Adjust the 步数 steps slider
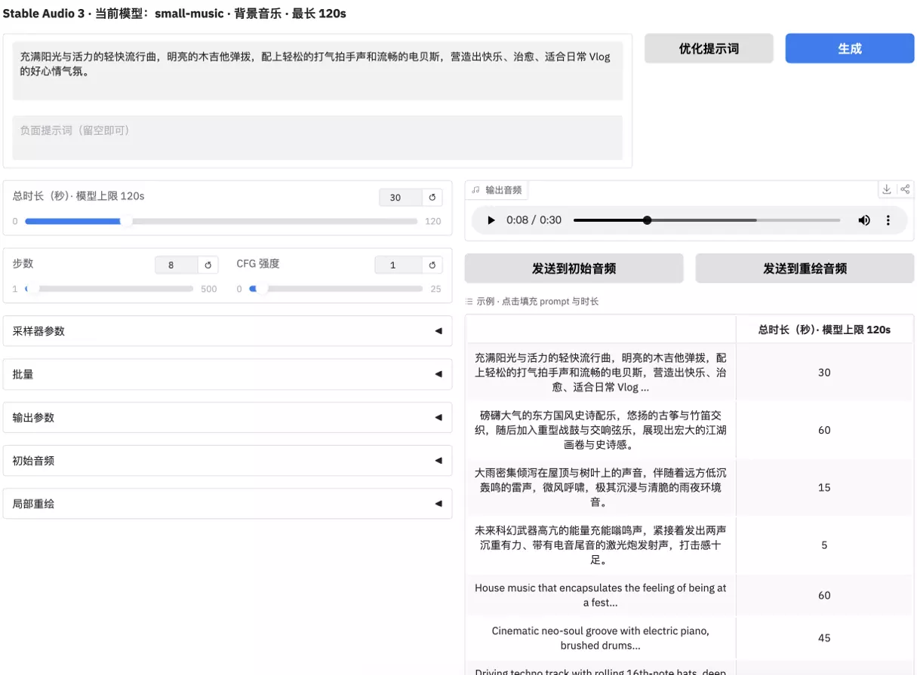The height and width of the screenshot is (675, 917). click(110, 289)
